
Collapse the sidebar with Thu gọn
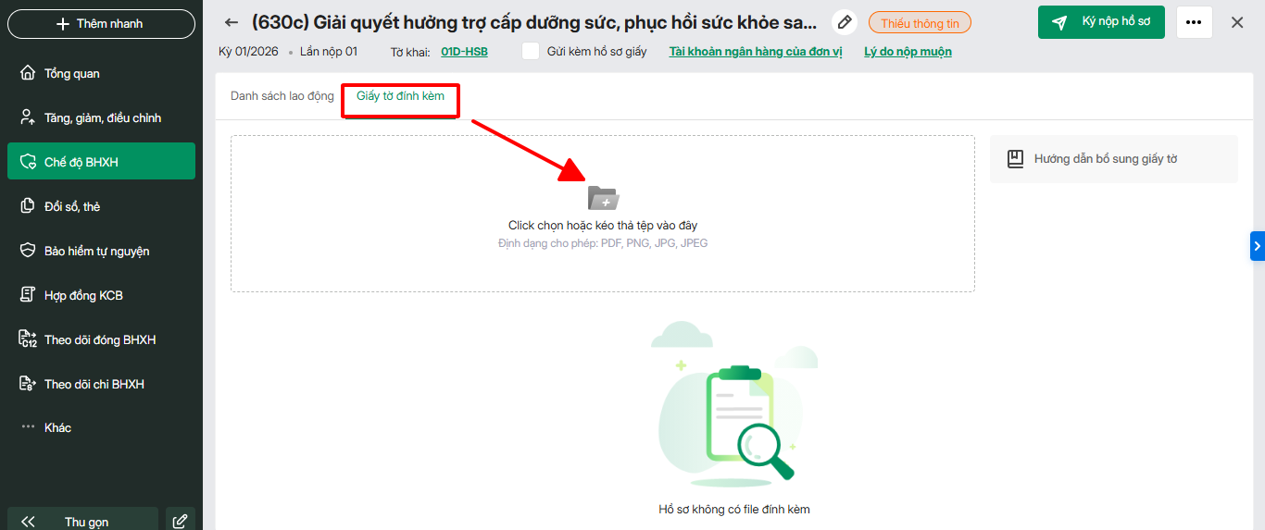coord(82,521)
